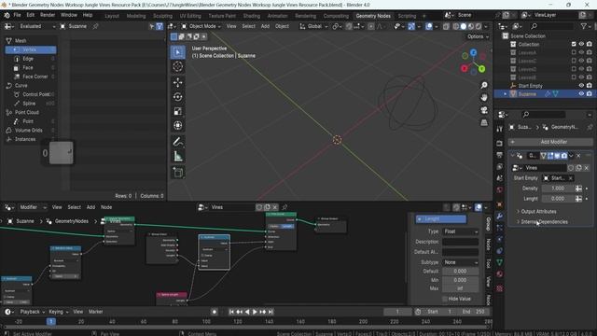Open the File menu
This screenshot has height=336, width=597.
click(x=17, y=15)
